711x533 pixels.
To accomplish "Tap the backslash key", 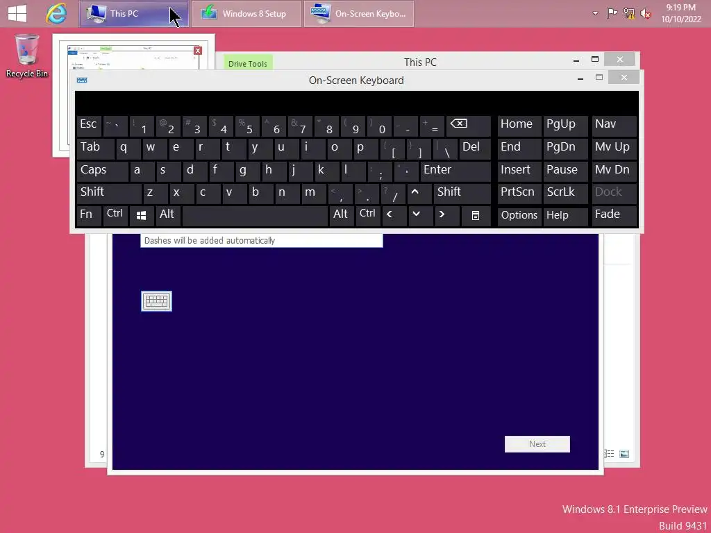I will [445, 148].
